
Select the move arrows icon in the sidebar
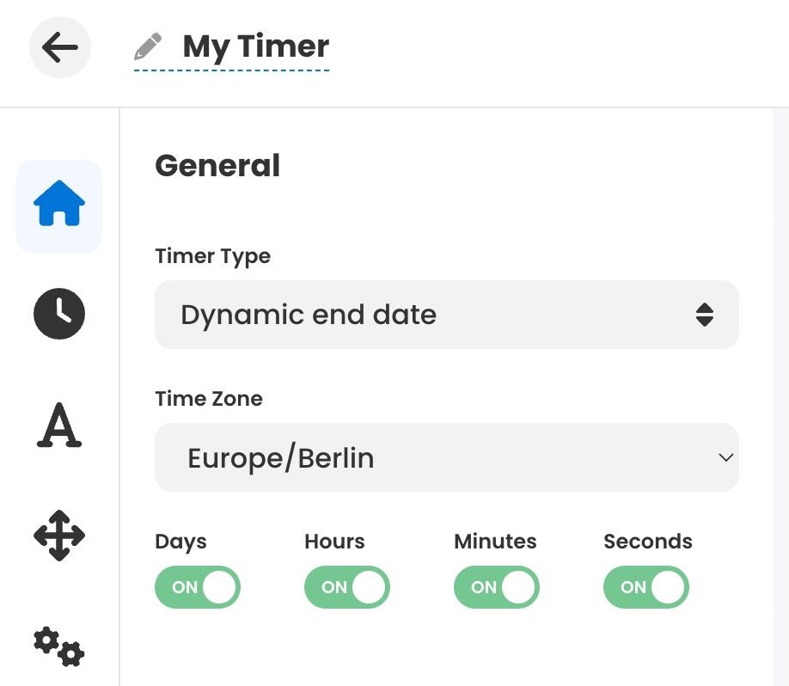[58, 535]
